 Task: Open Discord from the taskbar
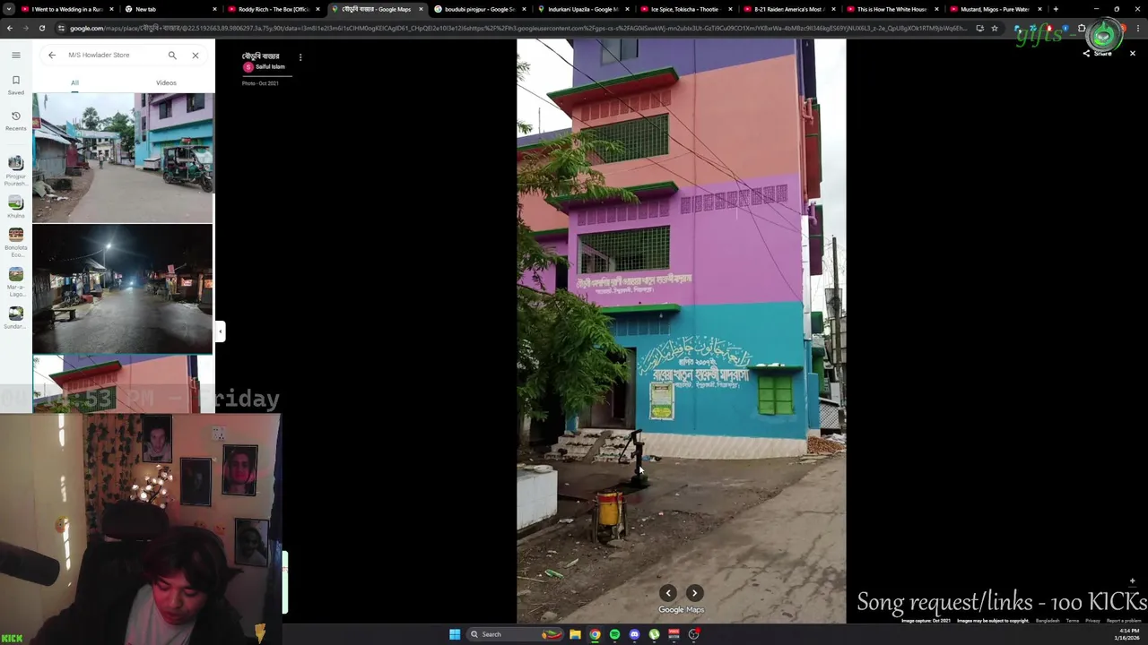coord(634,634)
